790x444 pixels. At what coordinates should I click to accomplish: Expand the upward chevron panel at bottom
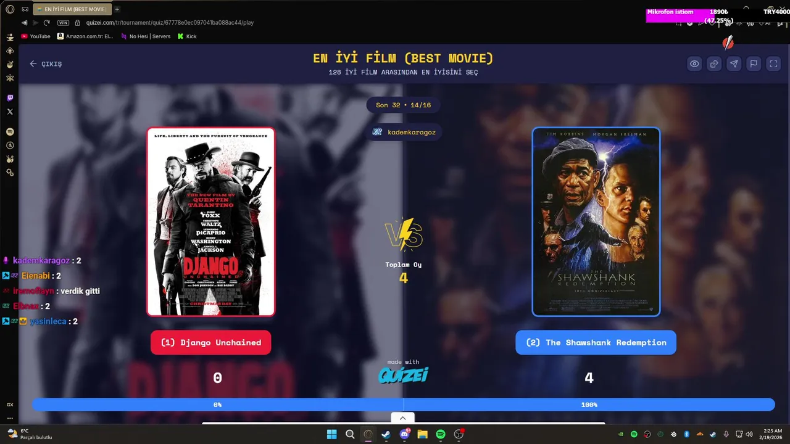[x=403, y=418]
